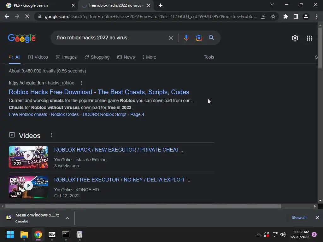Click the Google search input field
Viewport: 323px width, 242px height.
[111, 38]
